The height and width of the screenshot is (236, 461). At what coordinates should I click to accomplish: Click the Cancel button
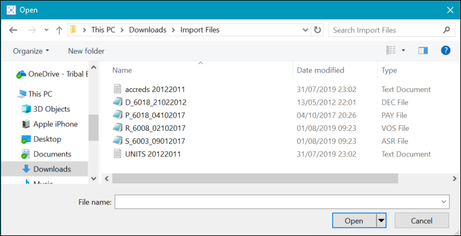tap(422, 221)
